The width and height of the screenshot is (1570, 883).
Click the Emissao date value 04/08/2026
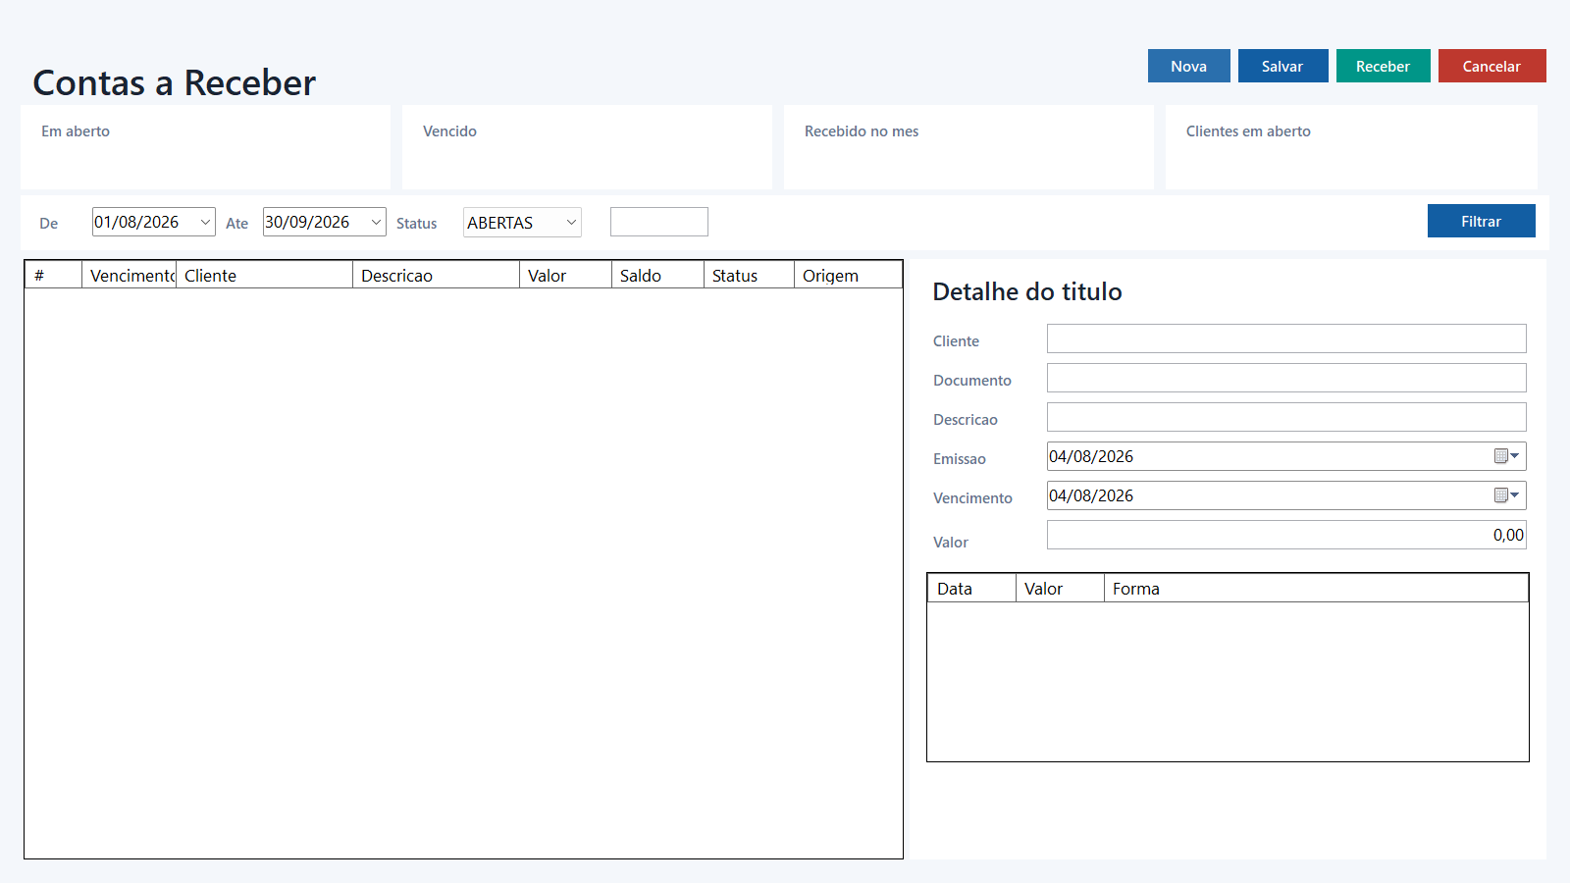1091,456
